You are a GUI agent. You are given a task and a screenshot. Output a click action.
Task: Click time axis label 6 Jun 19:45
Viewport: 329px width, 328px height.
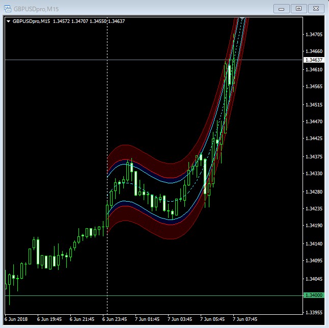click(x=49, y=319)
